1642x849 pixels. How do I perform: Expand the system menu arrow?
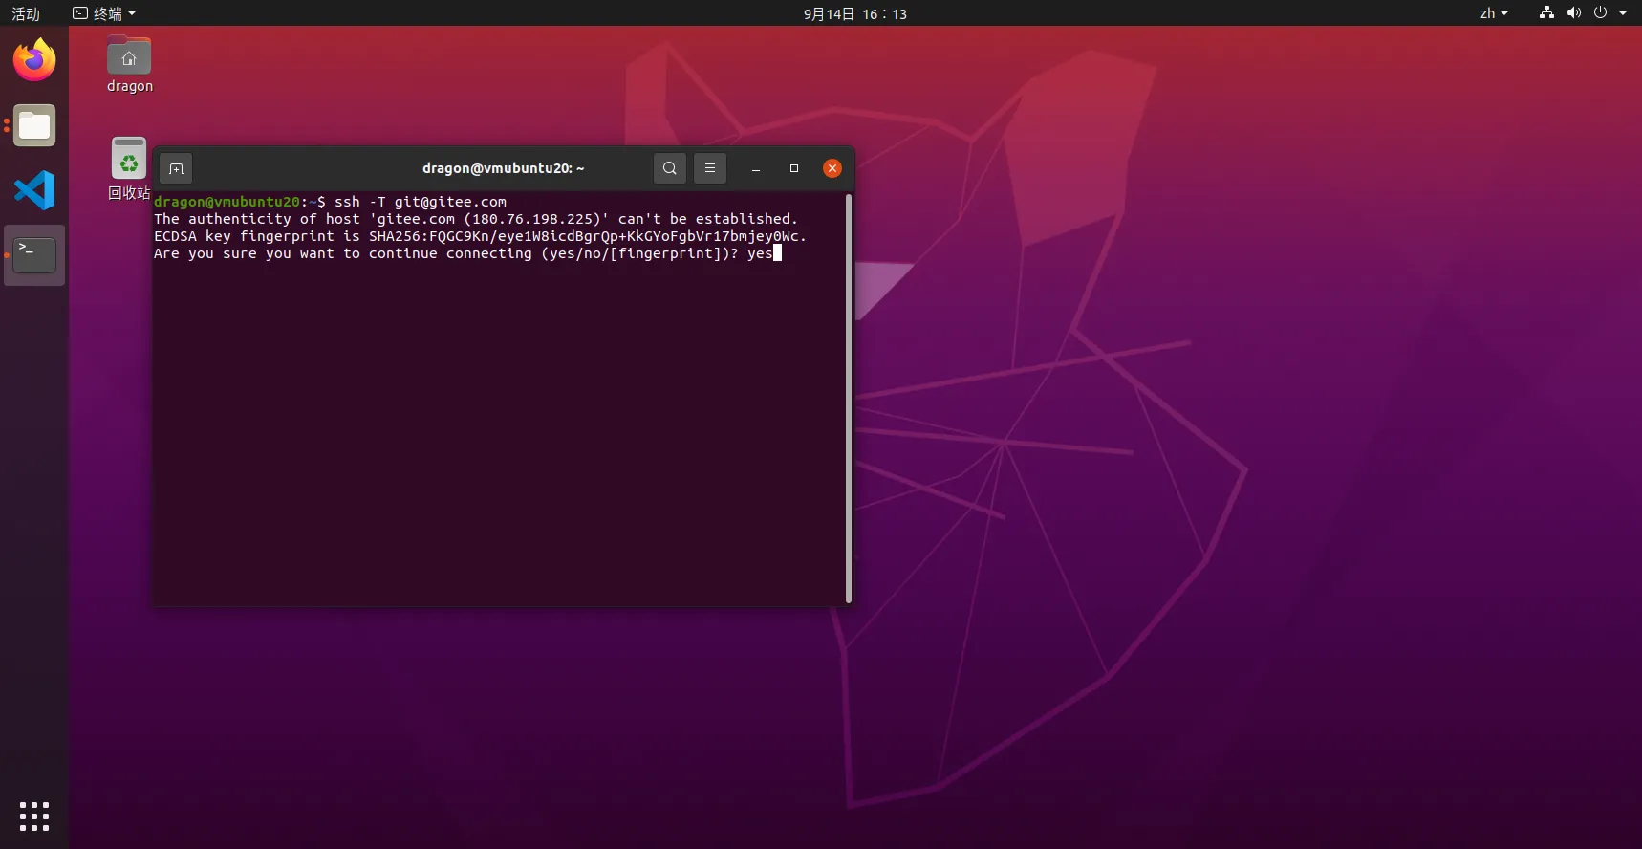[1623, 13]
